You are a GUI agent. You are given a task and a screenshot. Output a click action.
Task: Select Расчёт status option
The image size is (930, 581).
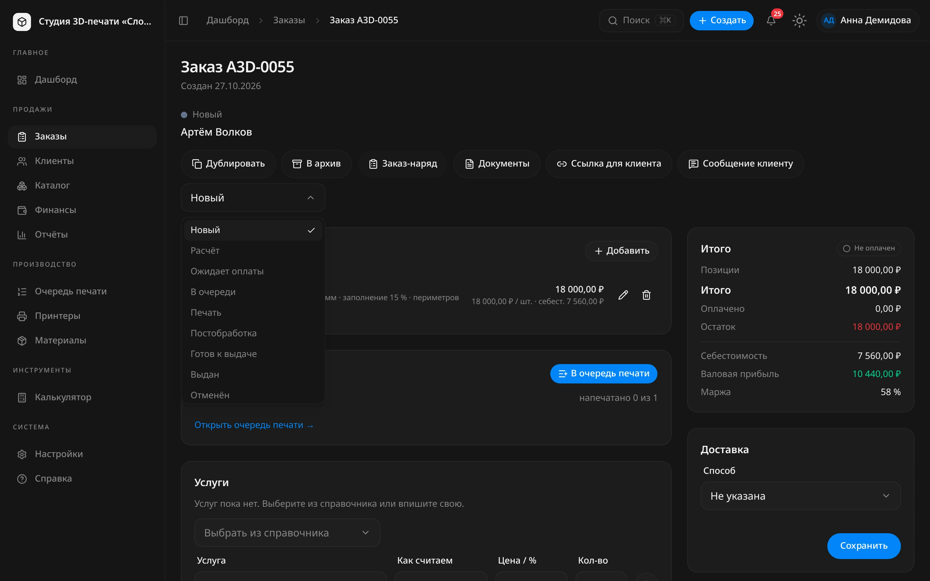point(253,250)
